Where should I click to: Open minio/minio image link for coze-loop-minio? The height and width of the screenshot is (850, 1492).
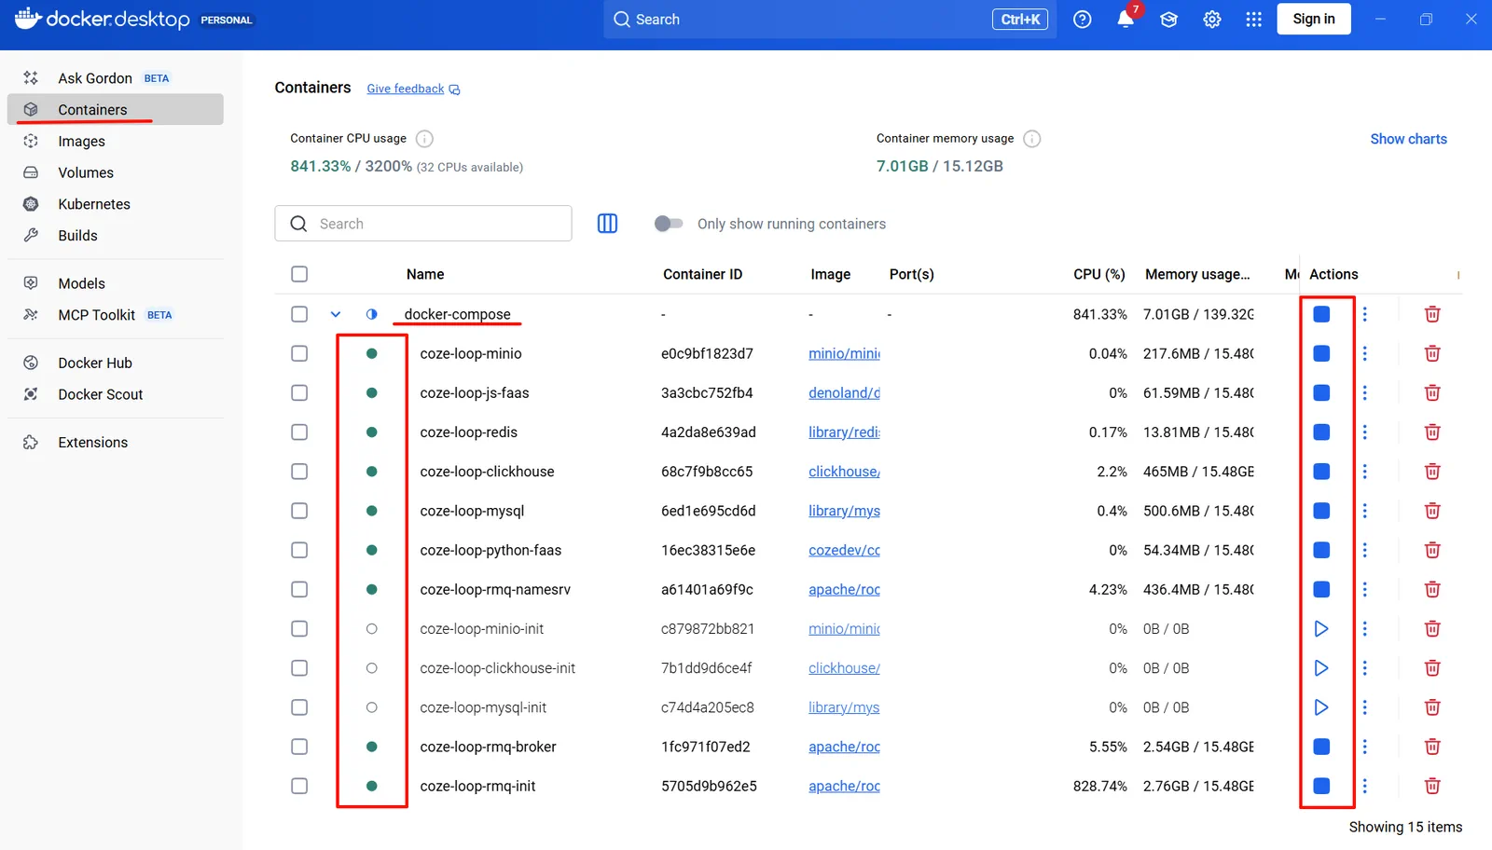point(844,353)
